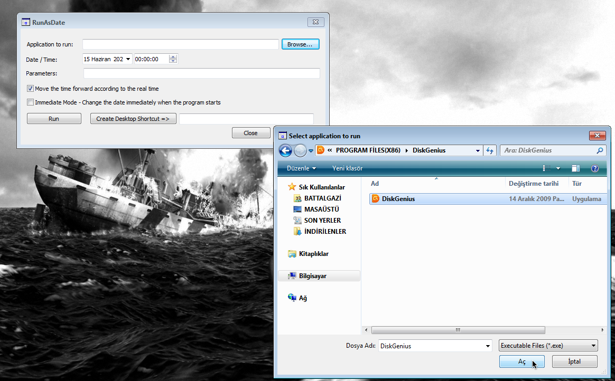Open the address bar history dropdown

477,150
